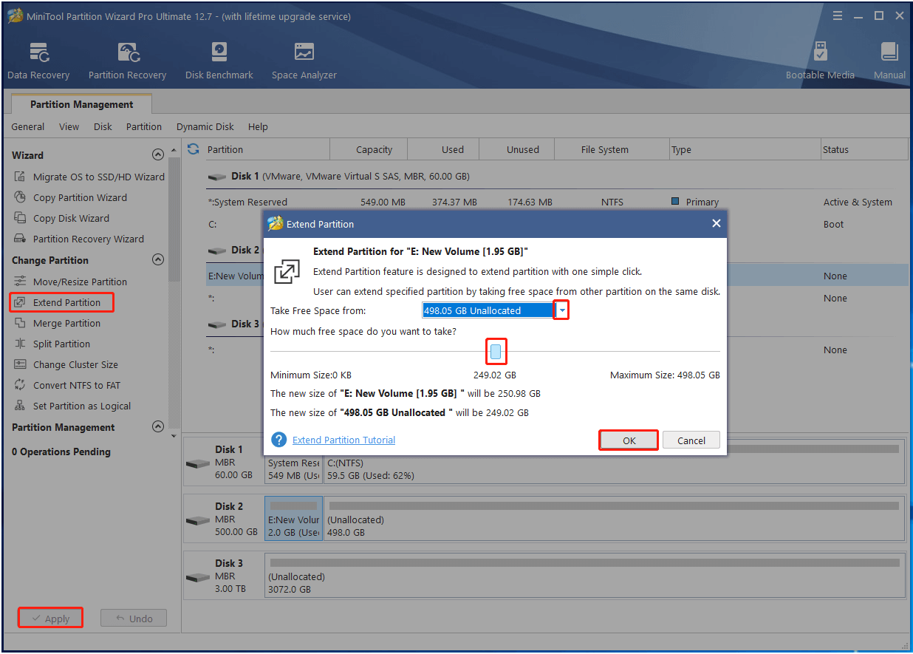Sort by the Type column header
Image resolution: width=913 pixels, height=654 pixels.
[745, 149]
